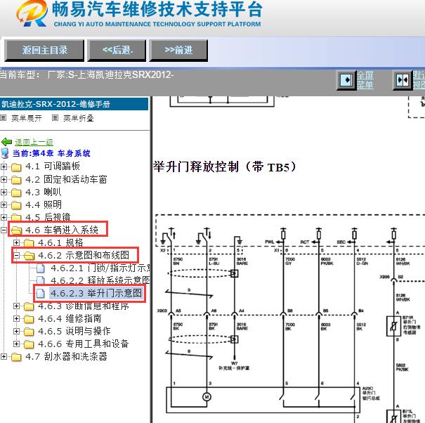Screen dimensions: 425x423
Task: Expand the 4.6.3 诊断信息和程序 node
Action: (x=17, y=306)
